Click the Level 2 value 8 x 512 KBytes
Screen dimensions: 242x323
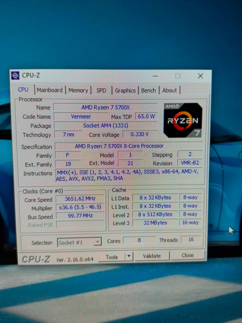155,214
